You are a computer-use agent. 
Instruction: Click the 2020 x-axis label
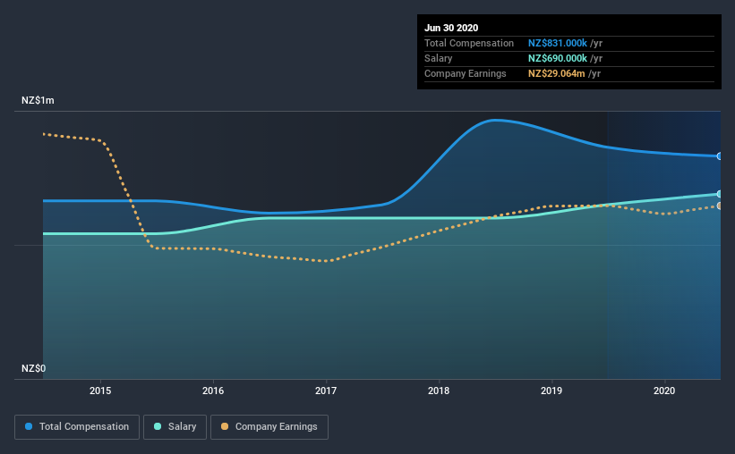tap(664, 391)
